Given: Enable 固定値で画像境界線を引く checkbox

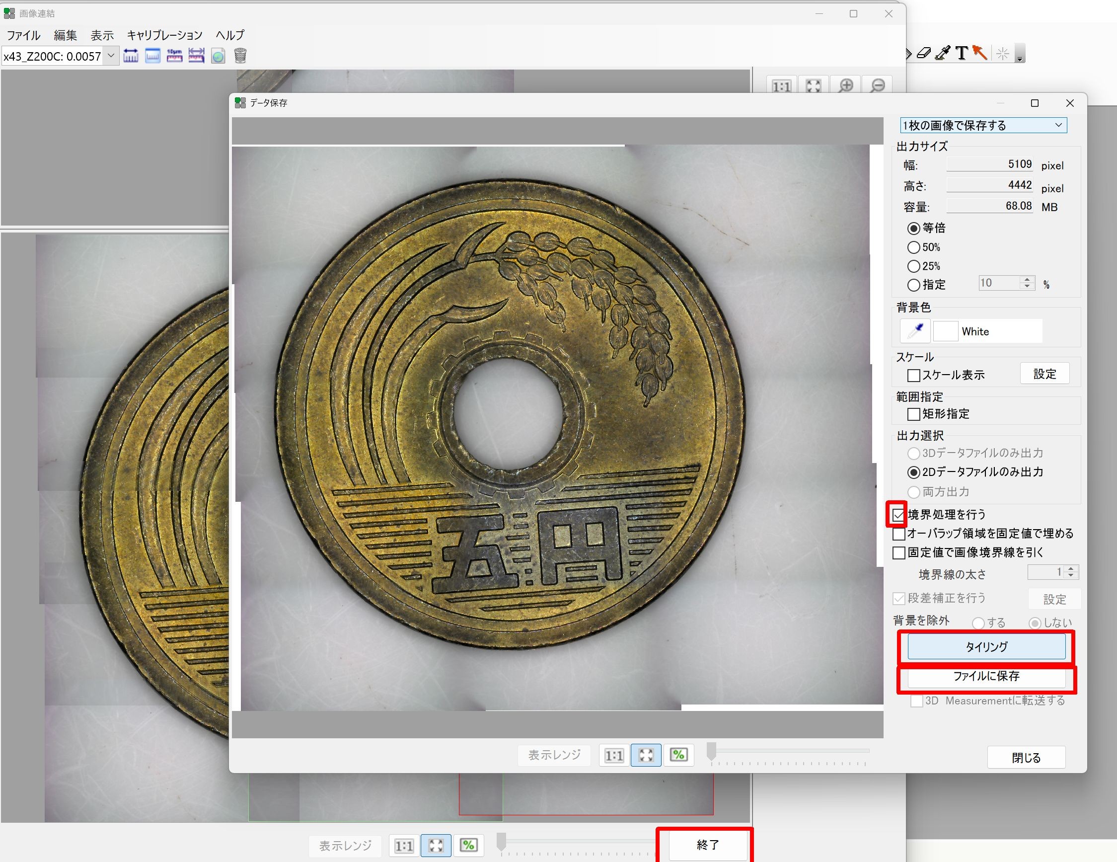Looking at the screenshot, I should pyautogui.click(x=898, y=553).
